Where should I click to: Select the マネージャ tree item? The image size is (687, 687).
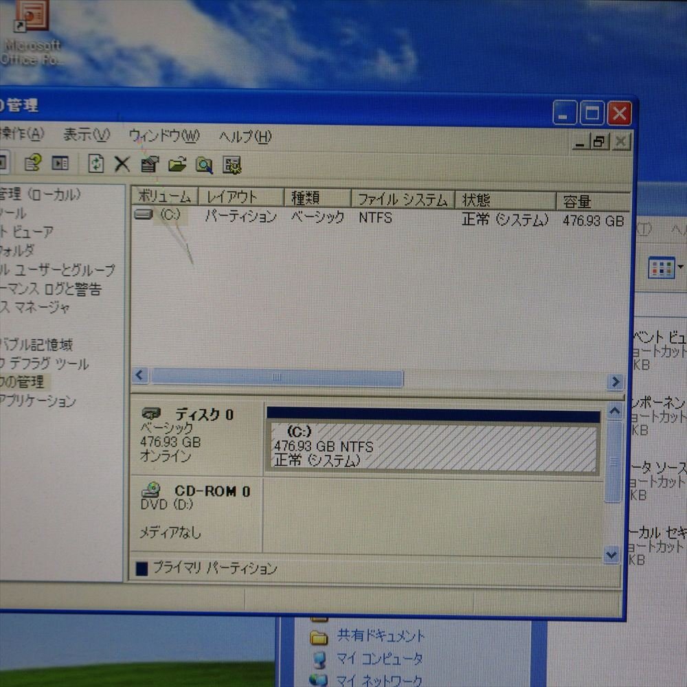point(35,306)
